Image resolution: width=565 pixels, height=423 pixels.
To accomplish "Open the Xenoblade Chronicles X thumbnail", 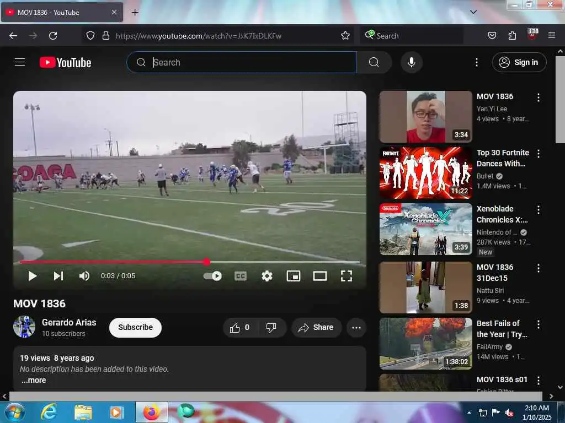I will pyautogui.click(x=425, y=229).
